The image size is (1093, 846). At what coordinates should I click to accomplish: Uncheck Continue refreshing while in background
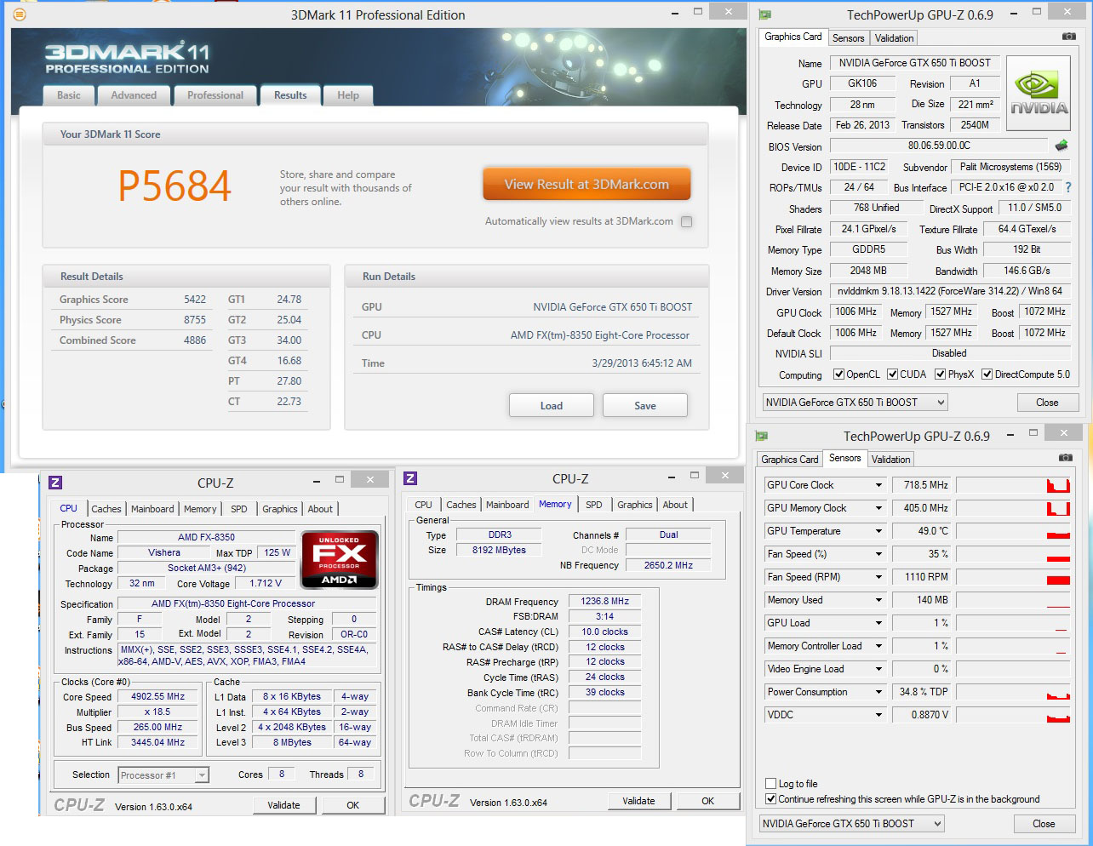click(770, 799)
